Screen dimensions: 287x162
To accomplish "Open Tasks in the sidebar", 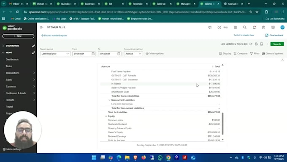I will (9, 66).
